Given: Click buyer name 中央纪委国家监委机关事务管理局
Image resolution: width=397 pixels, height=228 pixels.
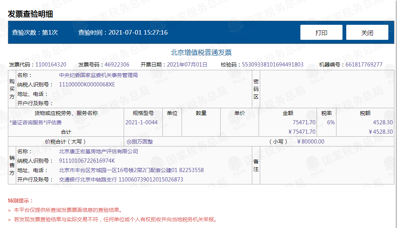Looking at the screenshot, I should point(98,75).
